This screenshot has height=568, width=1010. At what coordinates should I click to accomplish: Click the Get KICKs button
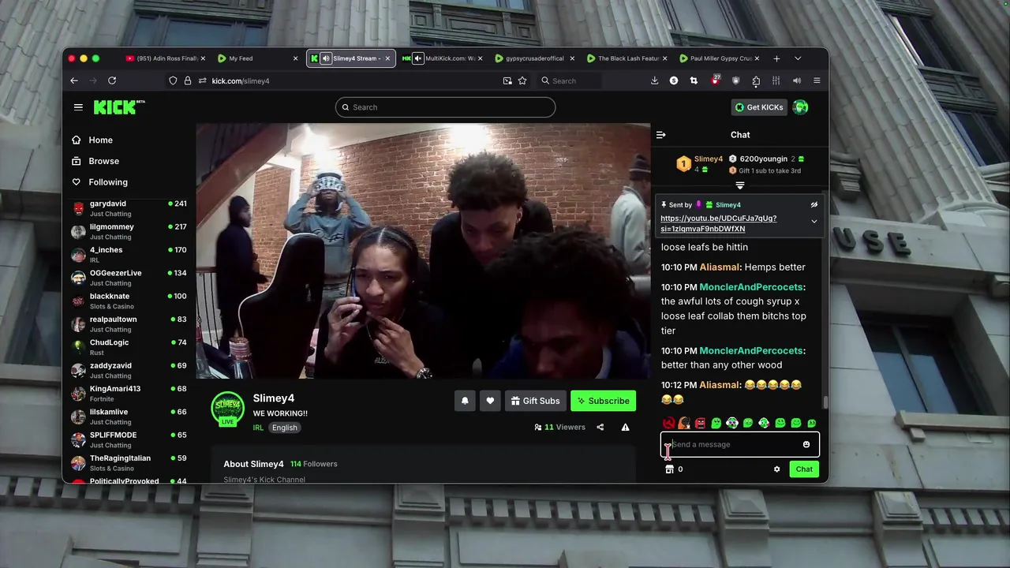tap(759, 107)
